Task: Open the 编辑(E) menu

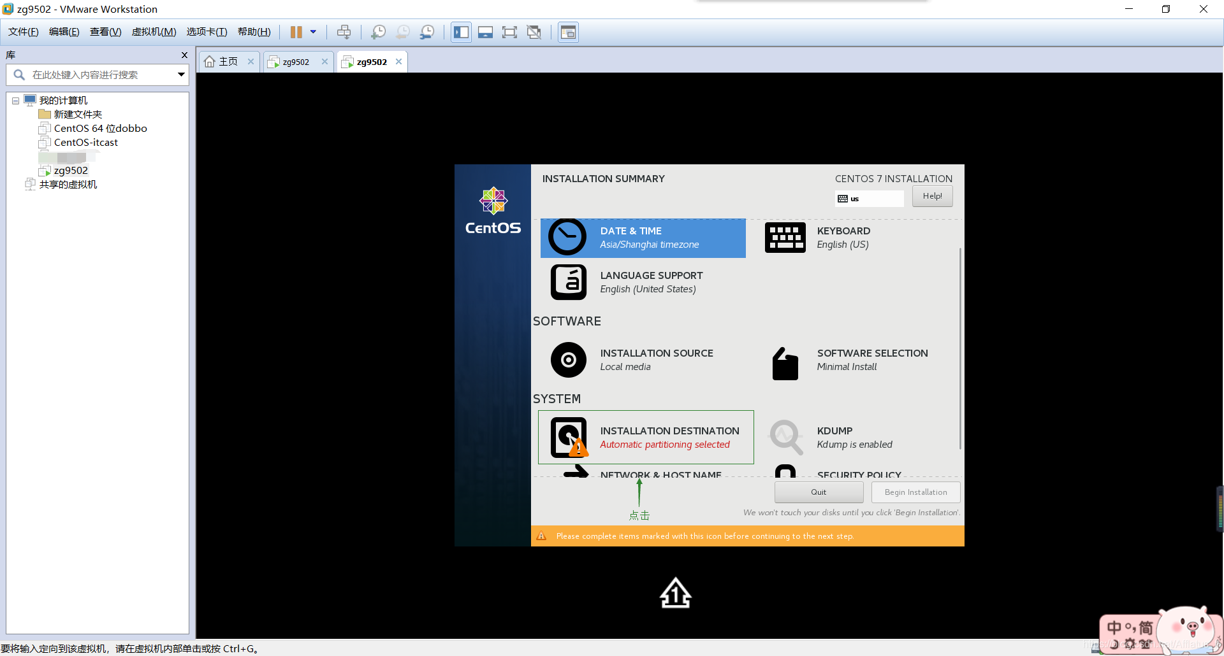Action: 64,32
